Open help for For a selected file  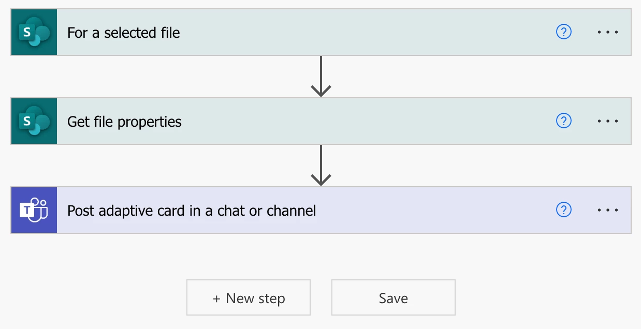[x=563, y=32]
